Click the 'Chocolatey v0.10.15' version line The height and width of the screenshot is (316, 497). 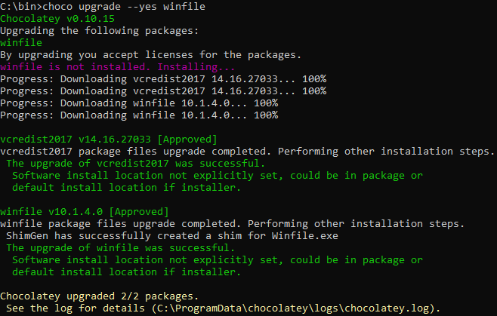pyautogui.click(x=57, y=19)
